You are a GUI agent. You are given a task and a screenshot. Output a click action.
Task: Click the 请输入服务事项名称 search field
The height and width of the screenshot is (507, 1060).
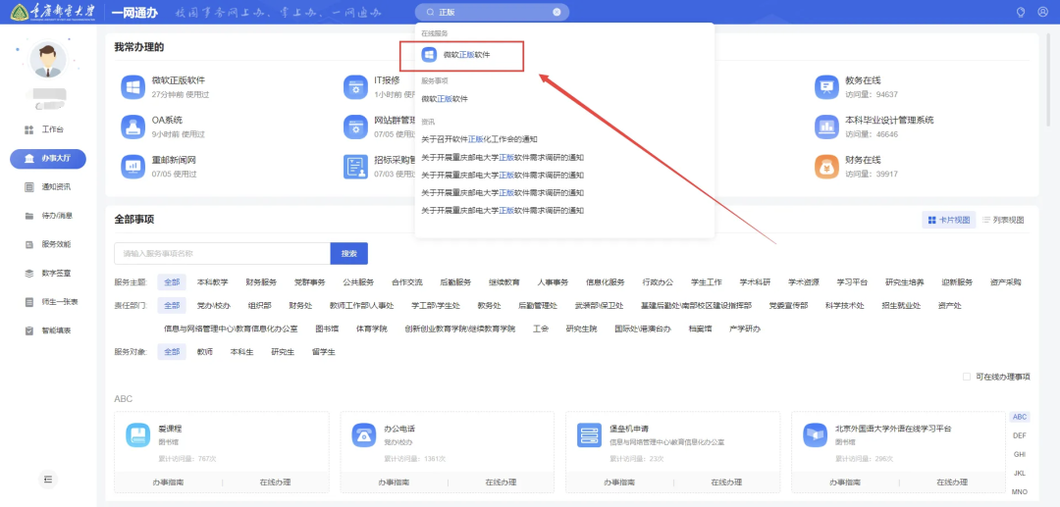[x=222, y=254]
